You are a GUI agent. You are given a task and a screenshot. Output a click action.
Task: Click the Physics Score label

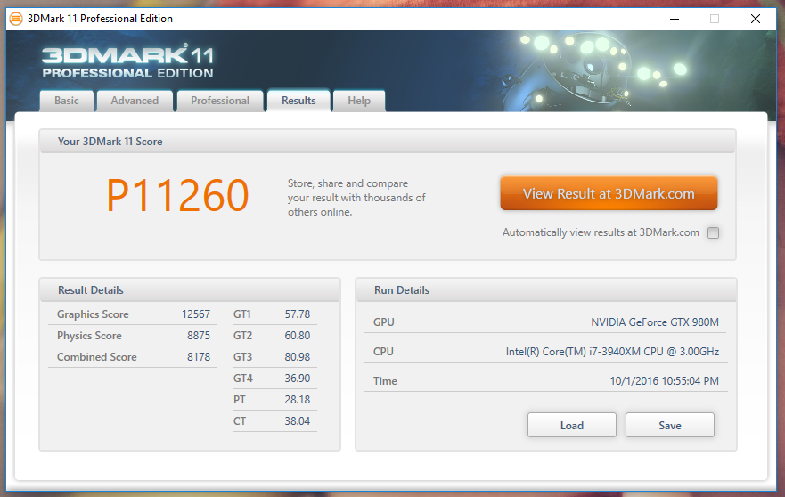[89, 336]
